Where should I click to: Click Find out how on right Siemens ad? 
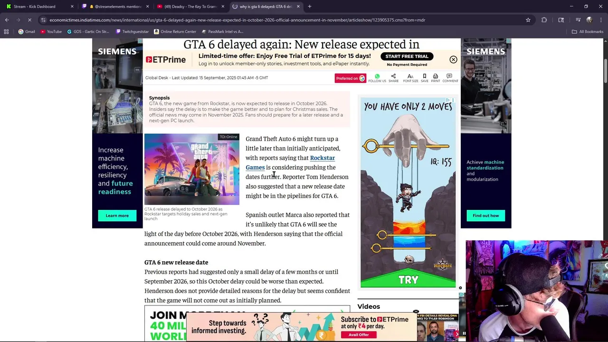point(485,216)
